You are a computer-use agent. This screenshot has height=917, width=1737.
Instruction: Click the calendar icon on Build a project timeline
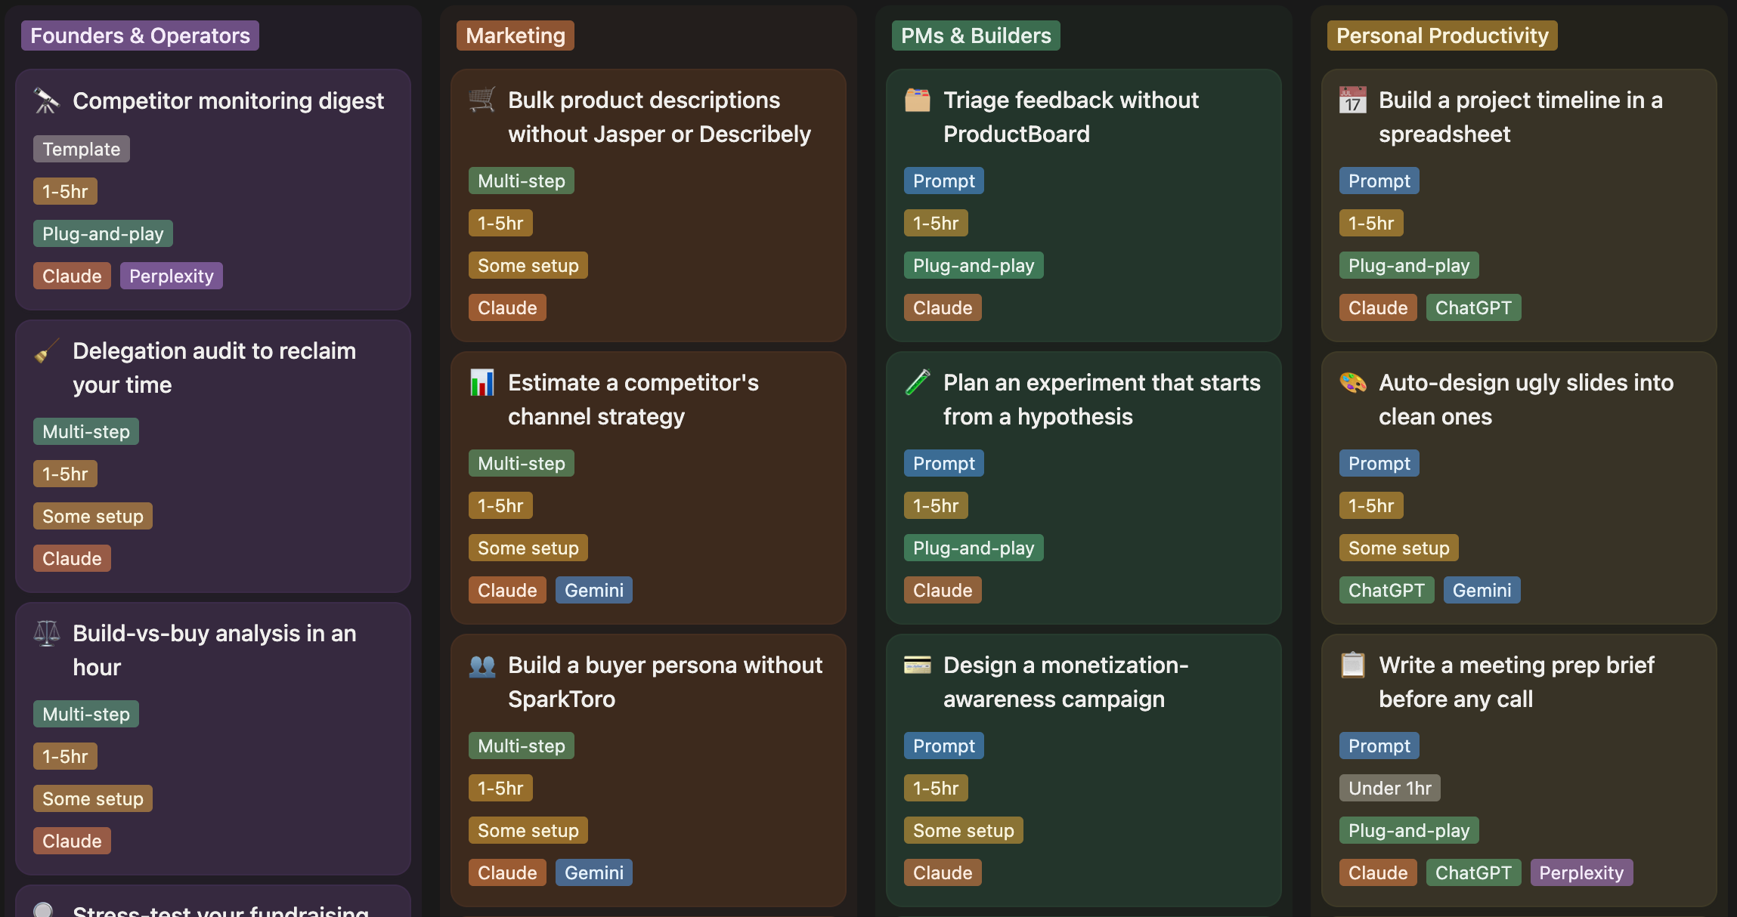(1353, 100)
